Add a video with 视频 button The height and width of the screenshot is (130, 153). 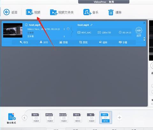click(x=33, y=12)
